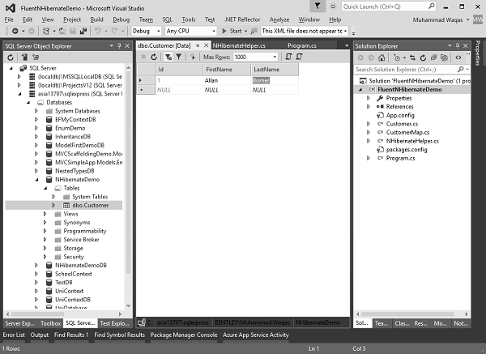Switch to the Program.cs document tab

[302, 45]
